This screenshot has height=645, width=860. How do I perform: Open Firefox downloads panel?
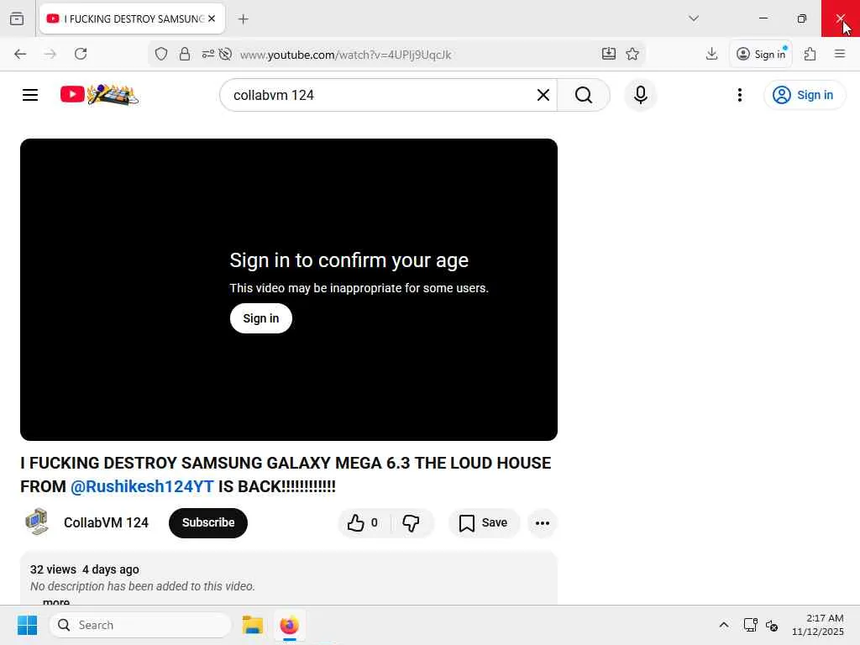pyautogui.click(x=711, y=54)
